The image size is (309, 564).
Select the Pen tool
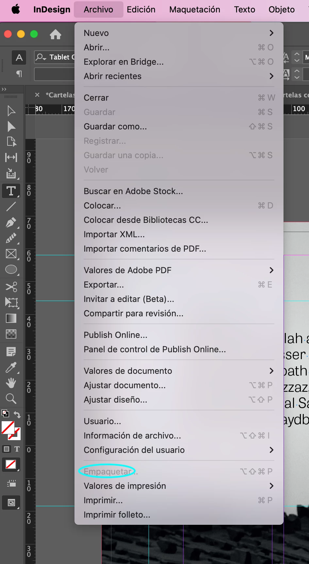(x=11, y=223)
